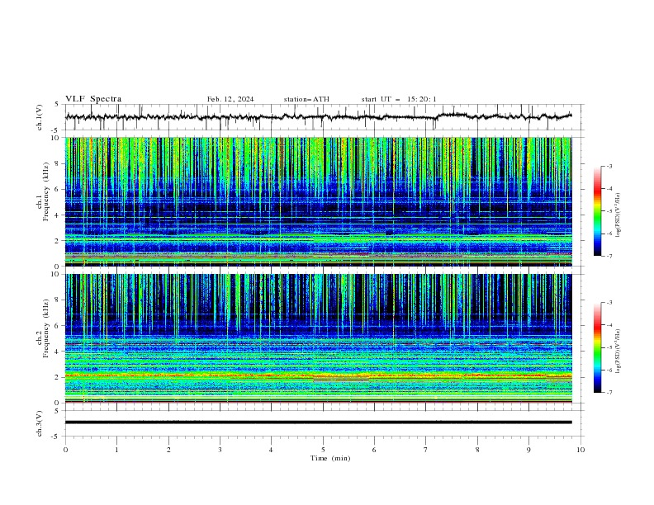Click the lower color bar's log(PSD) label
654x505 pixels.
(x=618, y=351)
